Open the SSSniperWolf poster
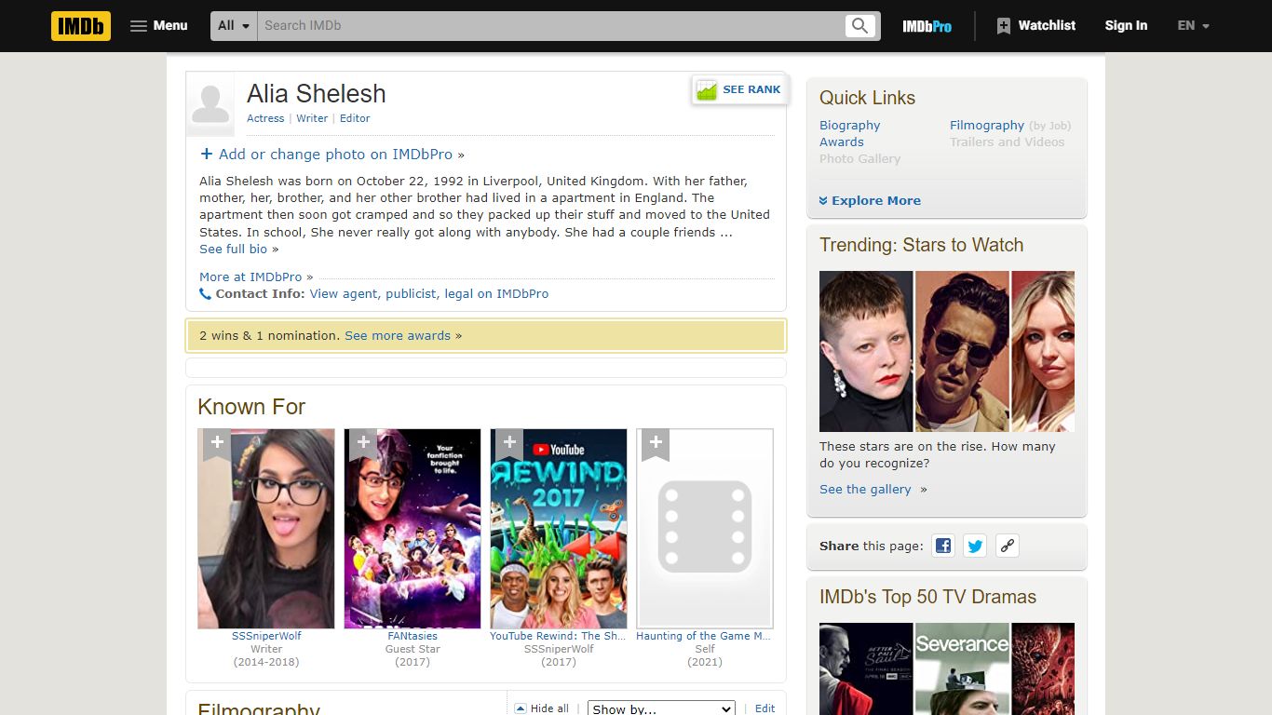 pos(266,529)
